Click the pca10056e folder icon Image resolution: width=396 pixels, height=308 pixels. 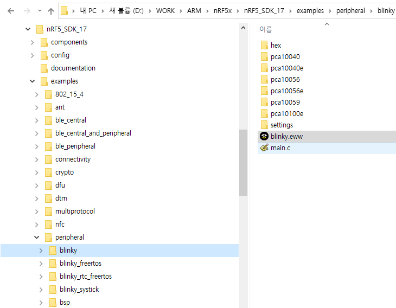pyautogui.click(x=264, y=91)
